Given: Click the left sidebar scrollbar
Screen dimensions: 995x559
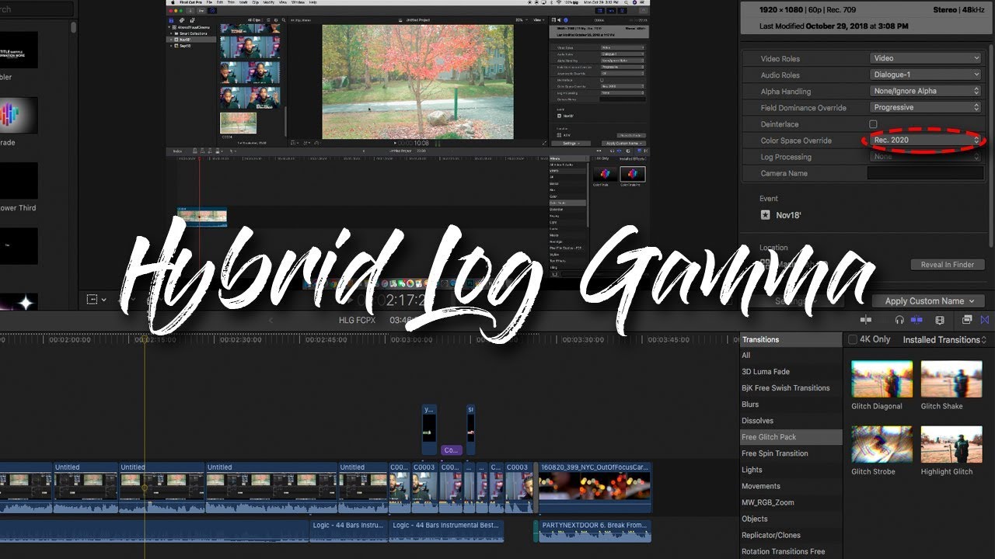Looking at the screenshot, I should click(73, 27).
